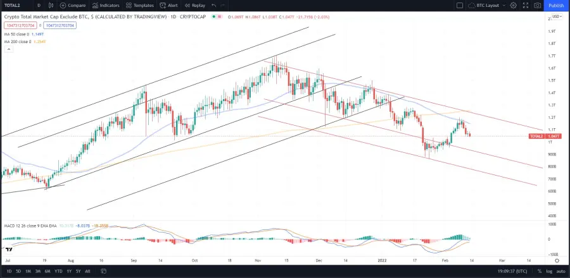
Task: Select the 5D date range
Action: pyautogui.click(x=18, y=271)
